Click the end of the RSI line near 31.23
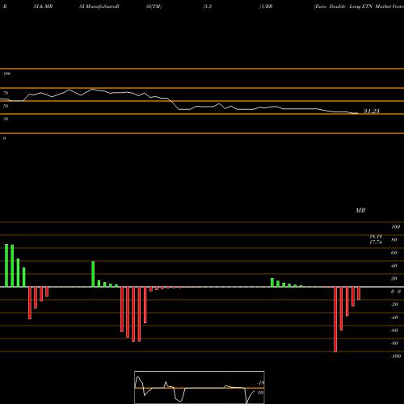This screenshot has height=404, width=404. 357,113
